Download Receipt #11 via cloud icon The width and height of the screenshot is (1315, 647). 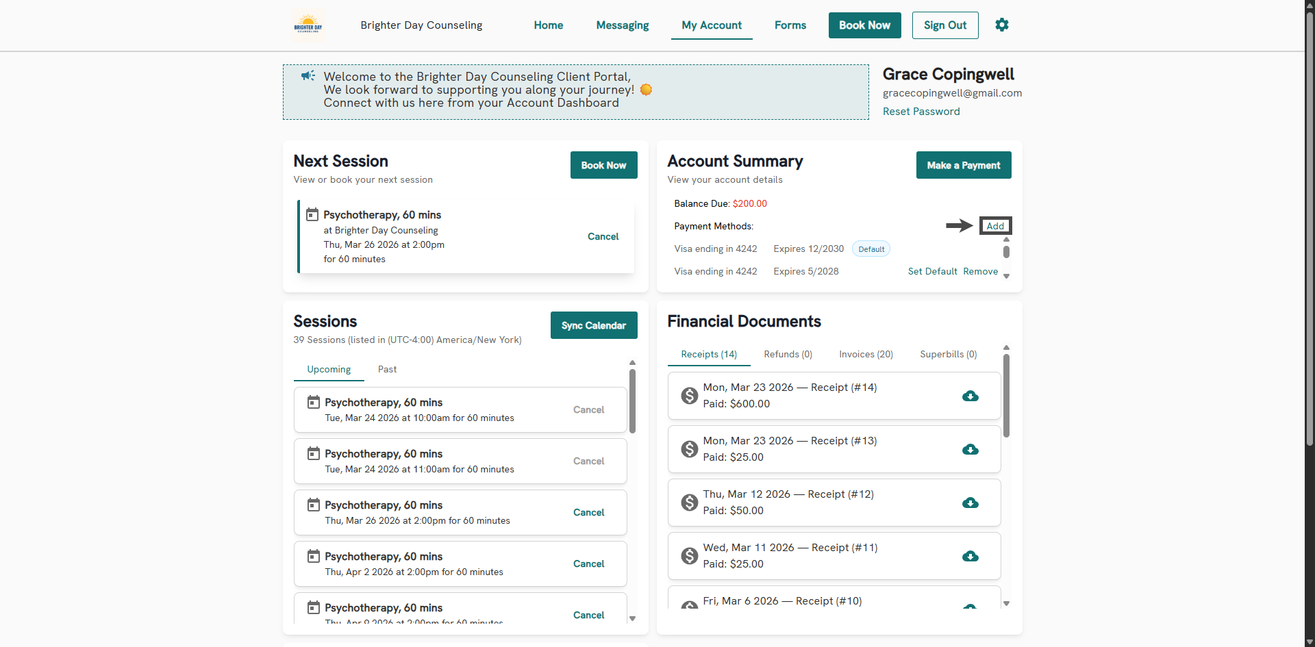click(x=970, y=556)
